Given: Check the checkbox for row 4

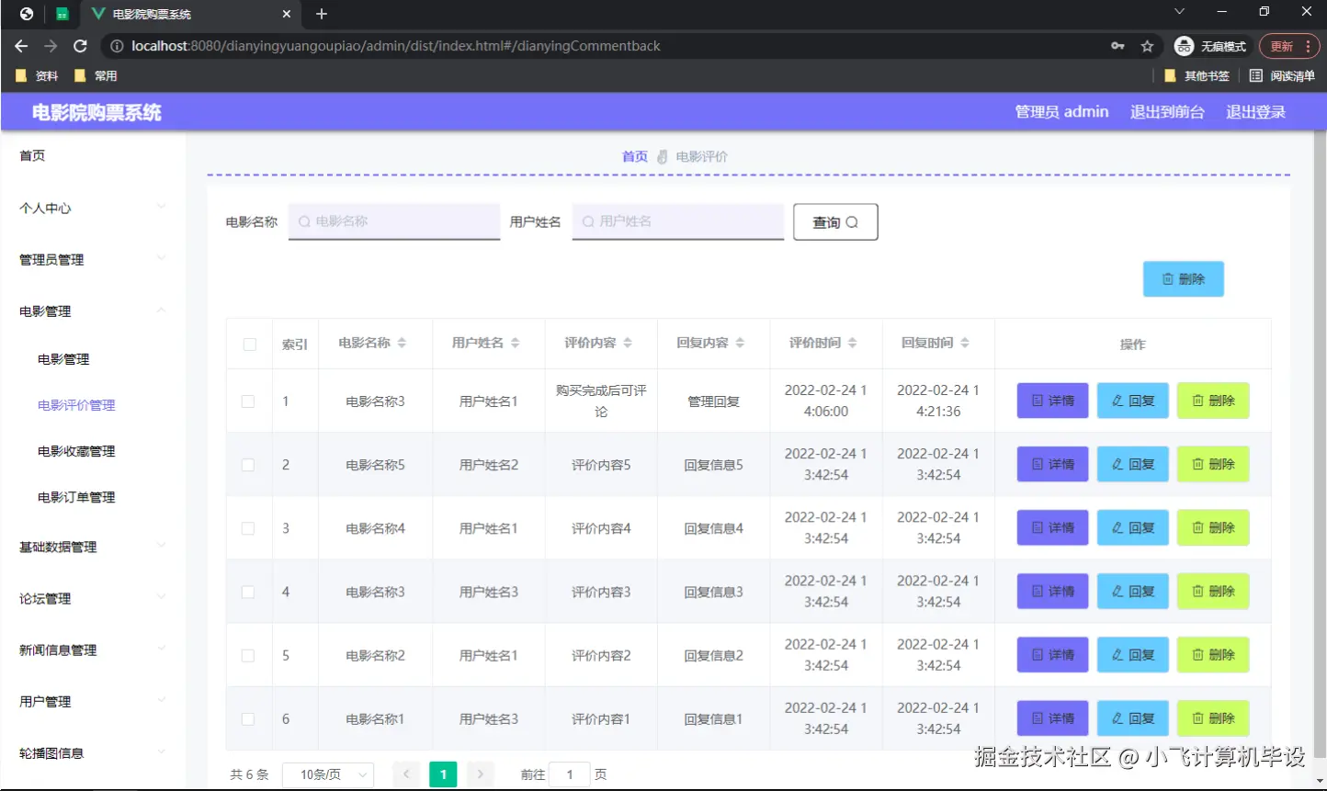Looking at the screenshot, I should coord(248,592).
